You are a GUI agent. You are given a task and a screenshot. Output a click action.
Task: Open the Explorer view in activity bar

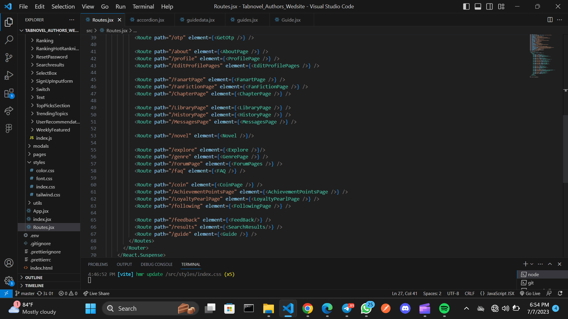pos(9,22)
